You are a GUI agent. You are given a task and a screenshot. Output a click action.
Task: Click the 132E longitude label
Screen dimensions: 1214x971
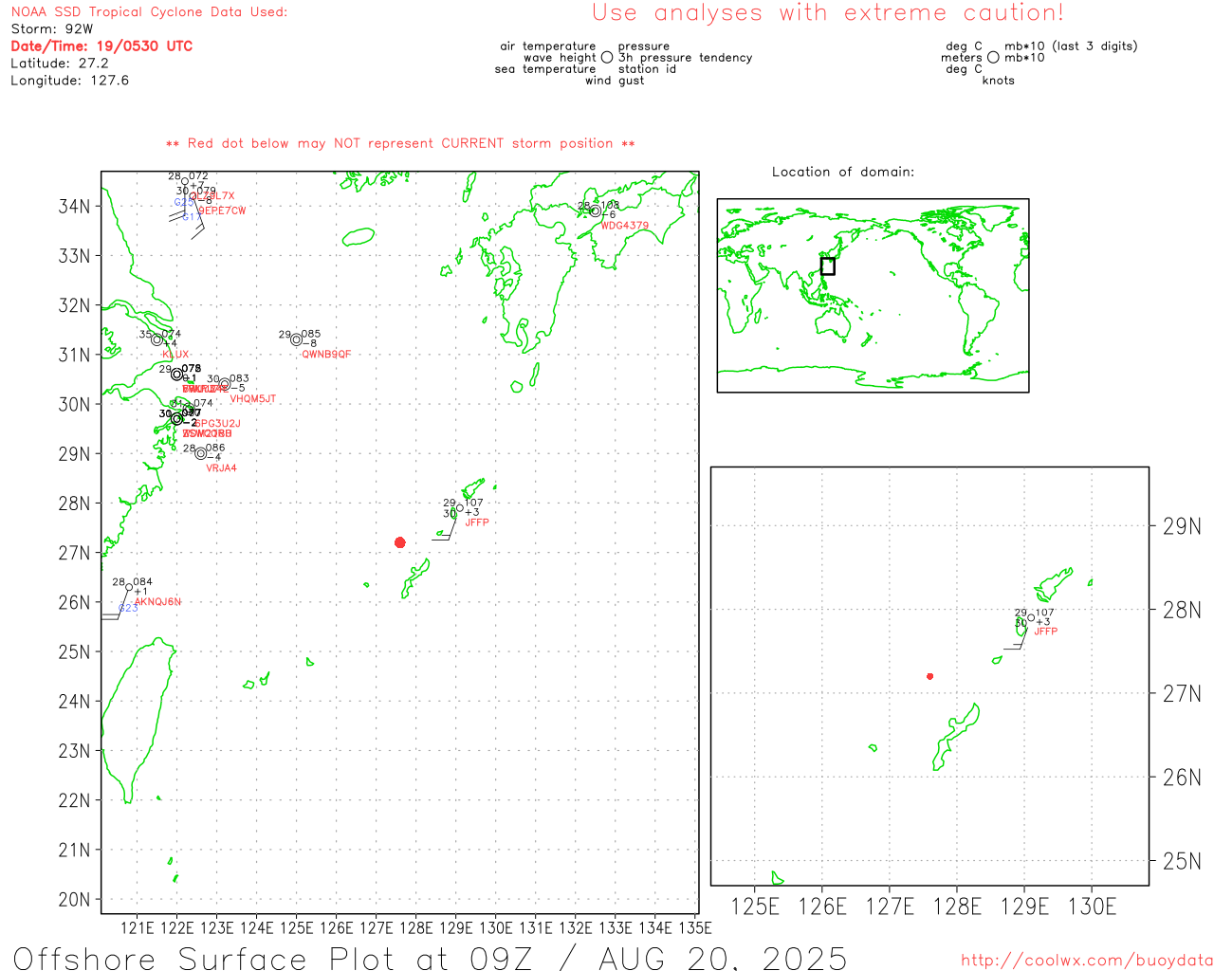point(575,927)
